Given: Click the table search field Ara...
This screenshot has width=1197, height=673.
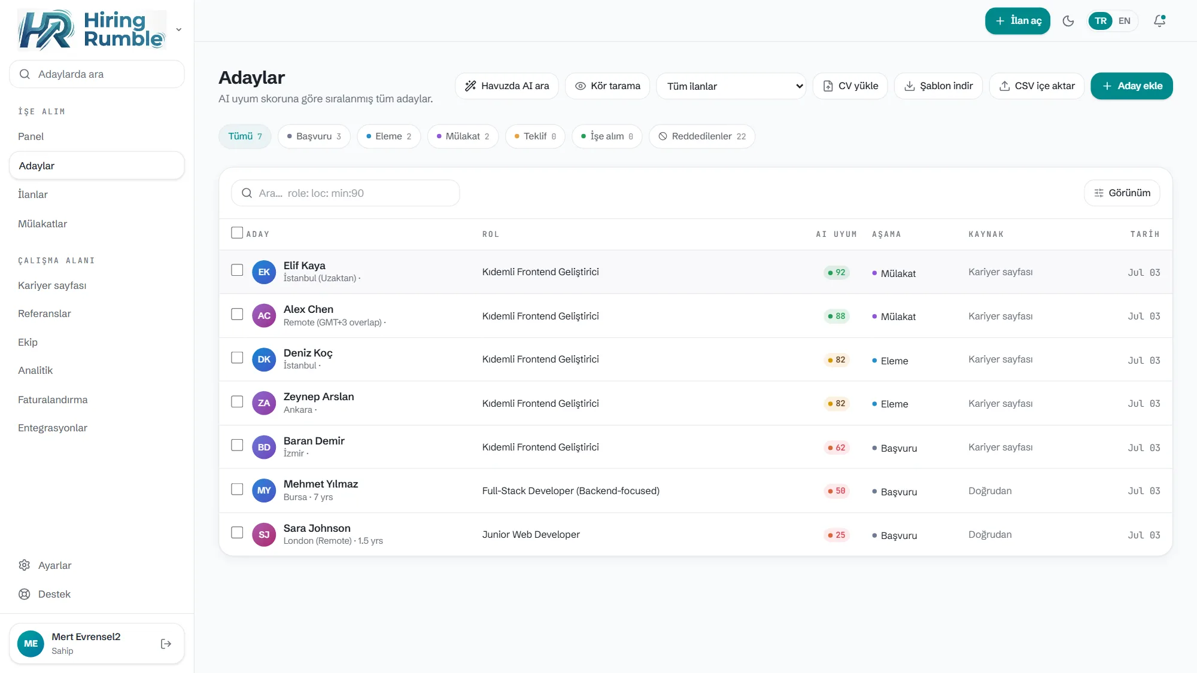Looking at the screenshot, I should click(345, 193).
